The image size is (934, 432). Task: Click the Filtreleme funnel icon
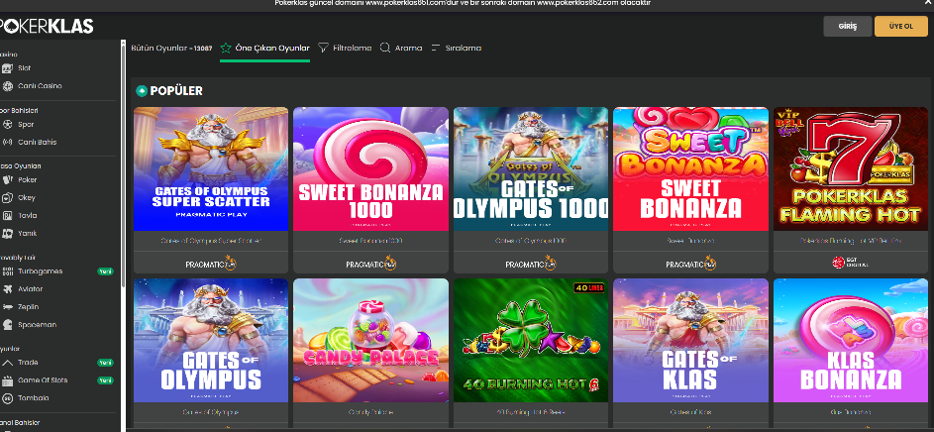click(324, 48)
